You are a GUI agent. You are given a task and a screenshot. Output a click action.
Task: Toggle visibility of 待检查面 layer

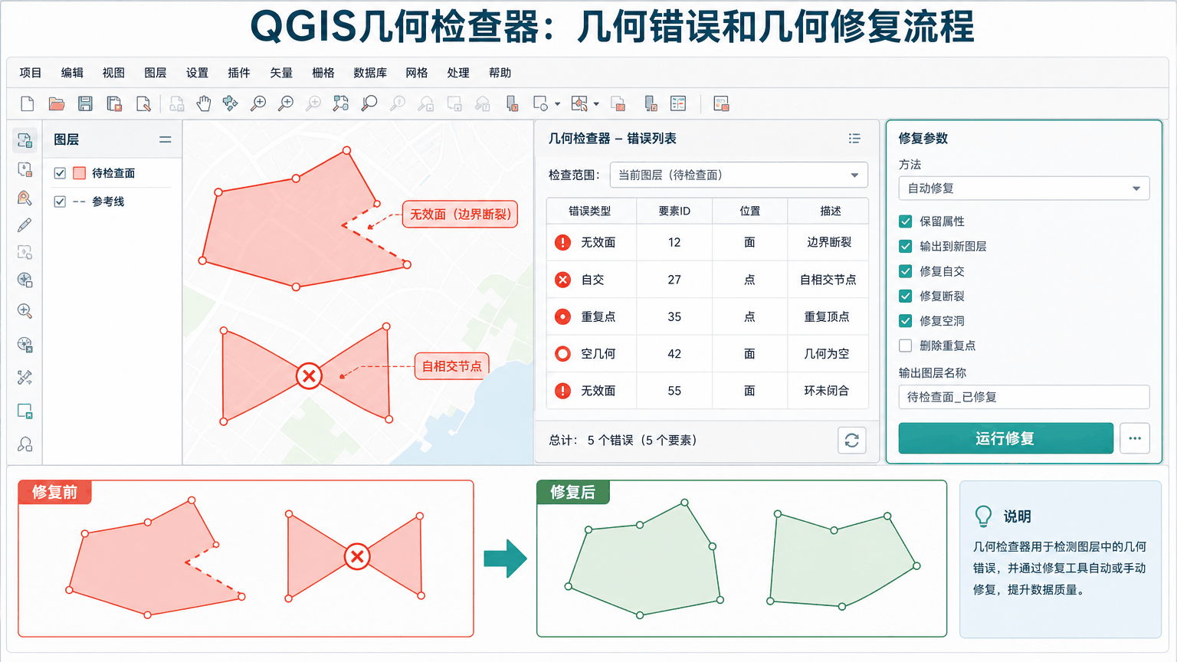(x=60, y=173)
